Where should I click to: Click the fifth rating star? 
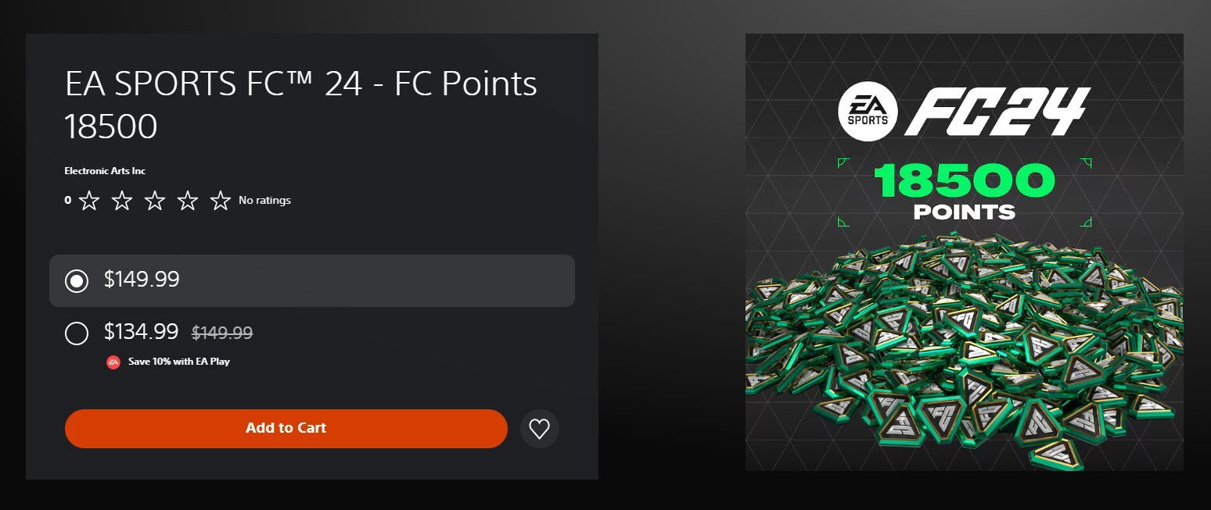(x=221, y=201)
